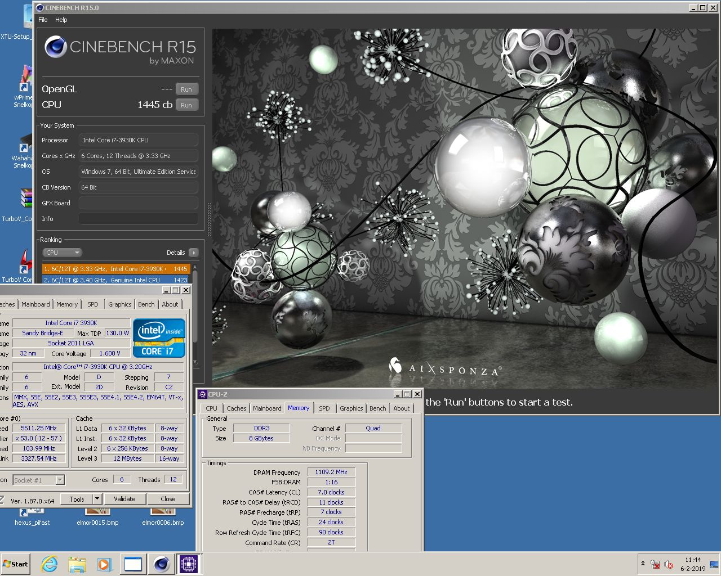Image resolution: width=721 pixels, height=576 pixels.
Task: Click the system clock 11:44
Action: (693, 560)
